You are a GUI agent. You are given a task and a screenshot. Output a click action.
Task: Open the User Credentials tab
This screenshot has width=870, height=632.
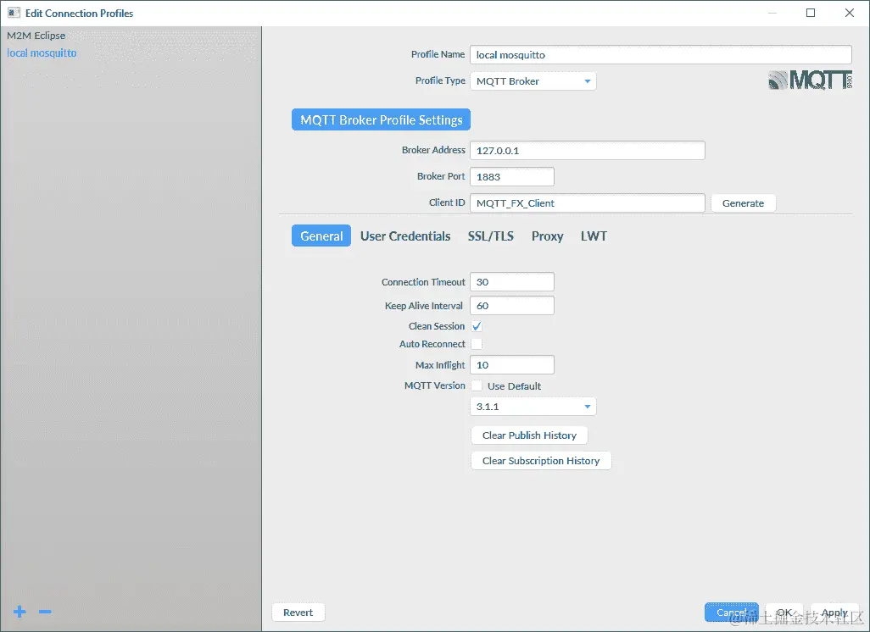pos(405,236)
